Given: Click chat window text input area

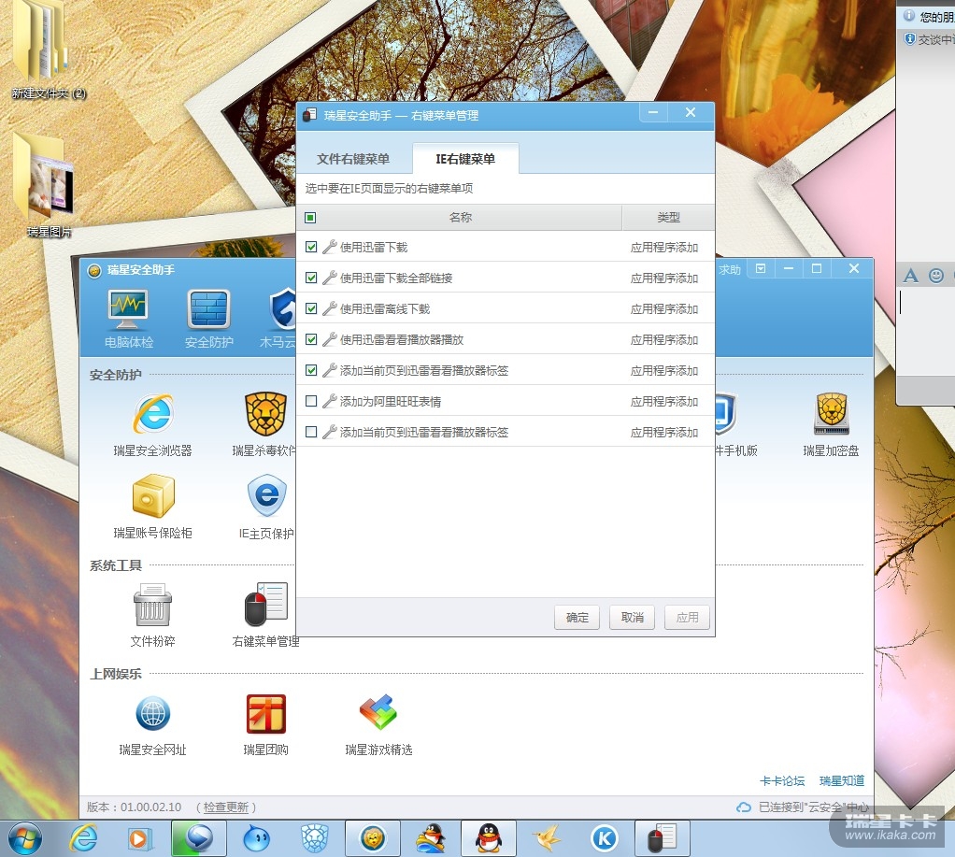Looking at the screenshot, I should [x=927, y=332].
